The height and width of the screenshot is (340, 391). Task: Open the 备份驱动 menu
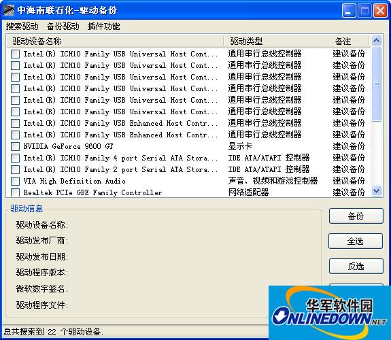[63, 27]
